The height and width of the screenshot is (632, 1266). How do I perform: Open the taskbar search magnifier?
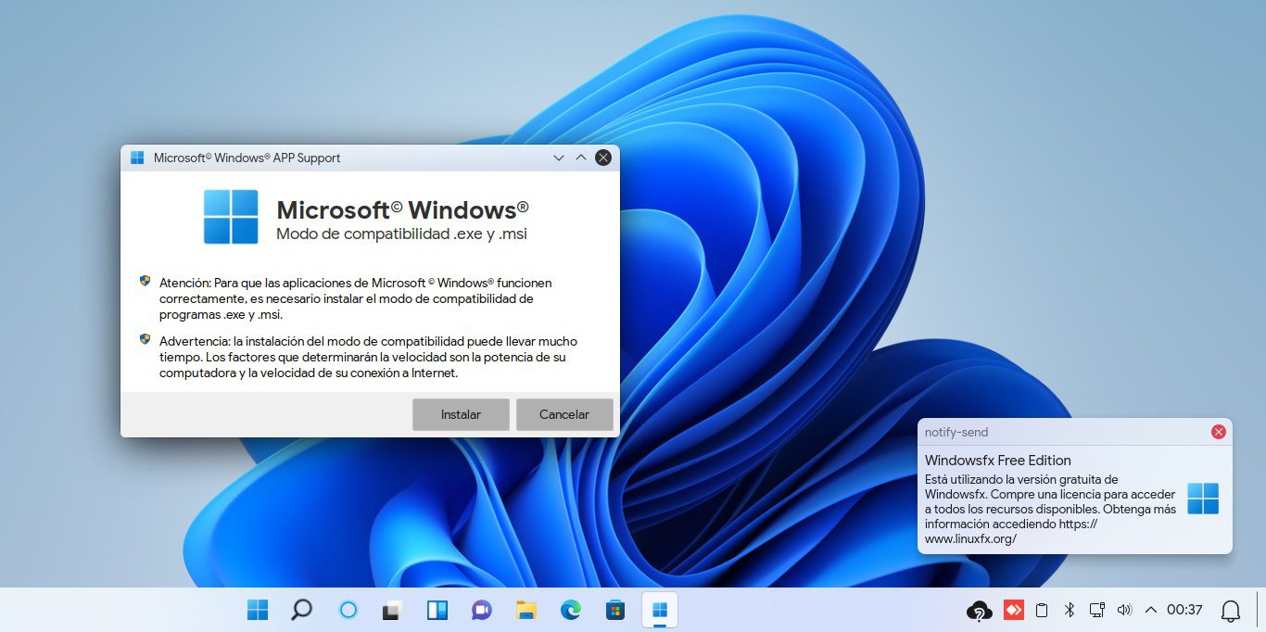coord(301,610)
